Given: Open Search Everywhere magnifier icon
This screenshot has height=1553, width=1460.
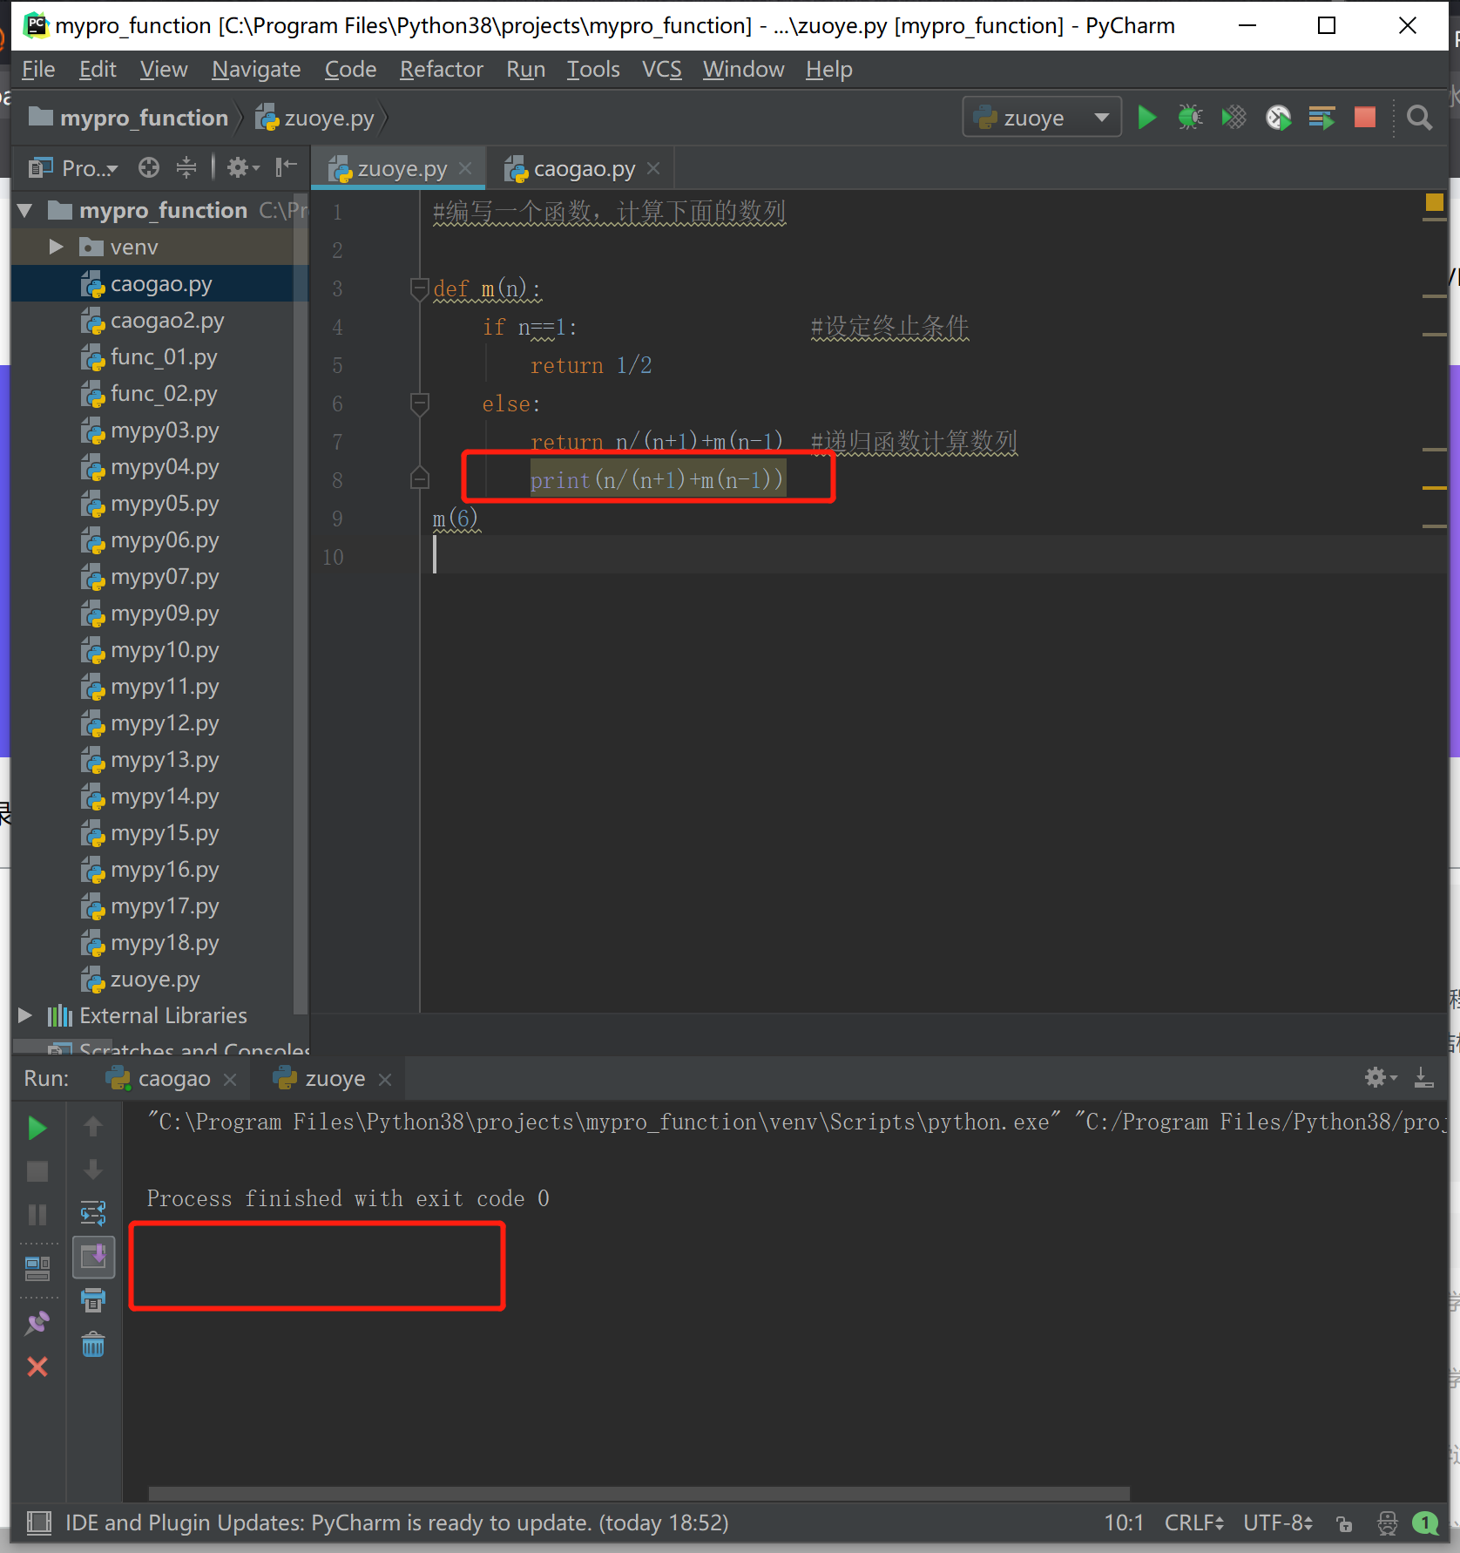Looking at the screenshot, I should 1419,117.
